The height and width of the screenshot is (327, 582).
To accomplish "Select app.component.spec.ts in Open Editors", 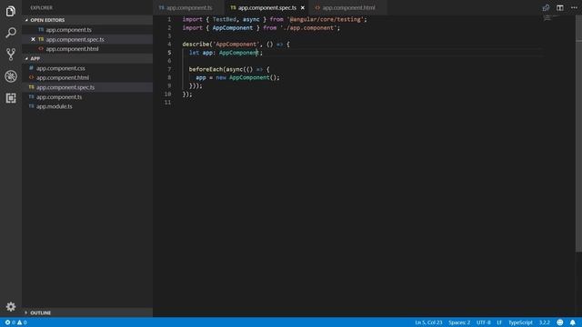I will click(87, 39).
